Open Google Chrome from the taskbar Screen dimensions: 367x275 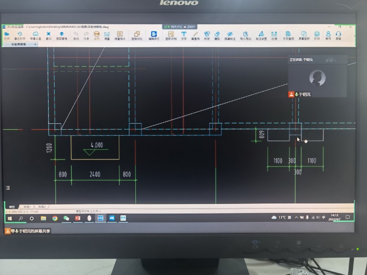click(x=55, y=218)
